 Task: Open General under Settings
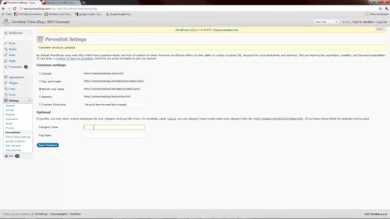10,105
